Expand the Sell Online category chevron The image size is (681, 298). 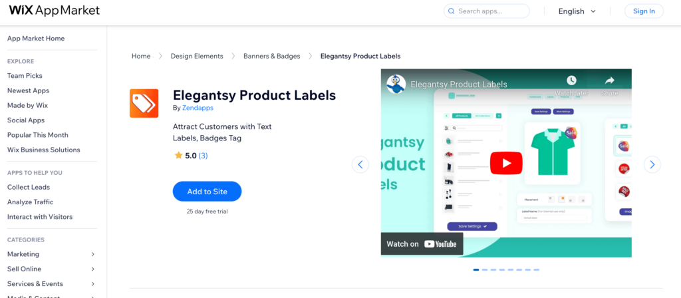tap(92, 269)
